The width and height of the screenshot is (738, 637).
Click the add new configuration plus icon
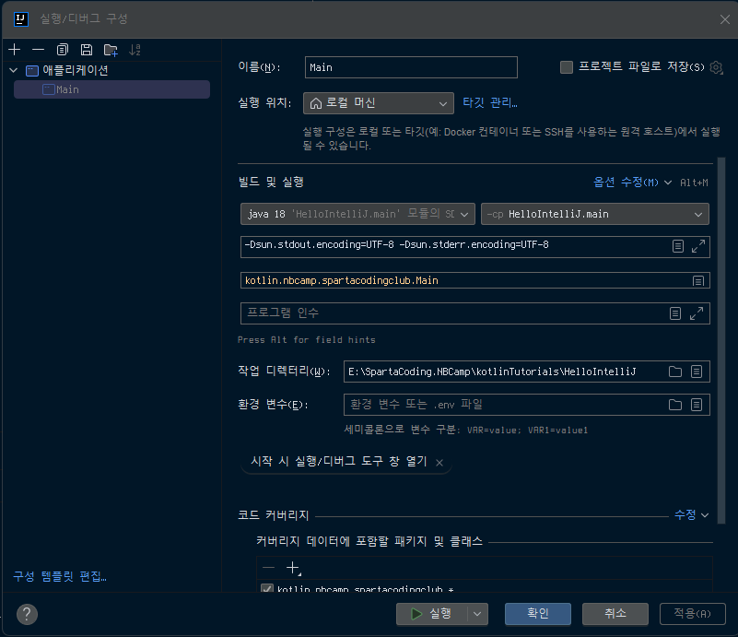coord(14,49)
